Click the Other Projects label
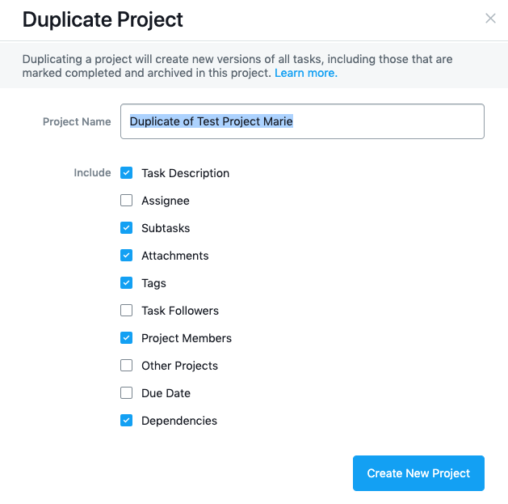Viewport: 508px width, 504px height. tap(179, 366)
